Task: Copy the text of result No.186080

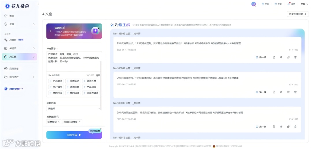Action: [x=288, y=127]
